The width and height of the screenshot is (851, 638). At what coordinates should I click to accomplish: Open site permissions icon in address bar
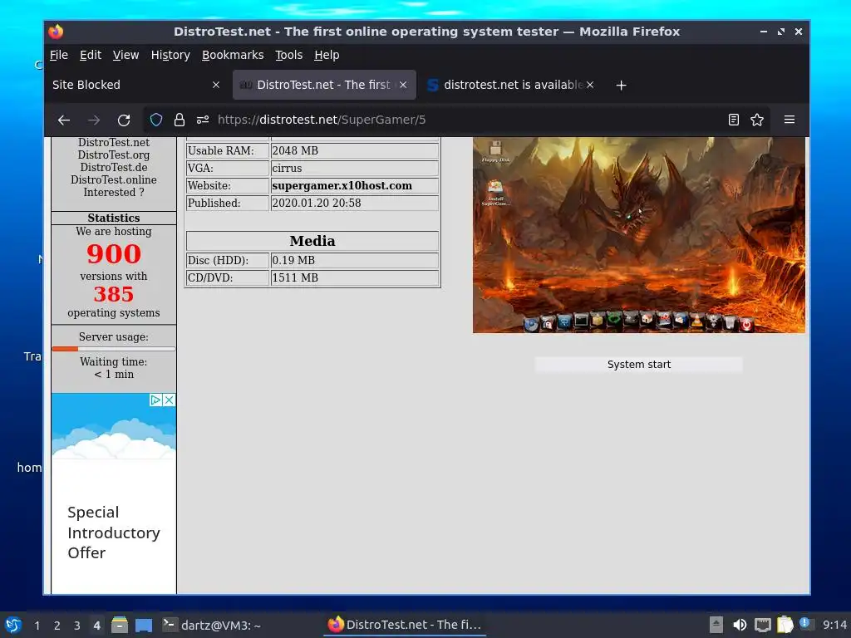point(203,120)
